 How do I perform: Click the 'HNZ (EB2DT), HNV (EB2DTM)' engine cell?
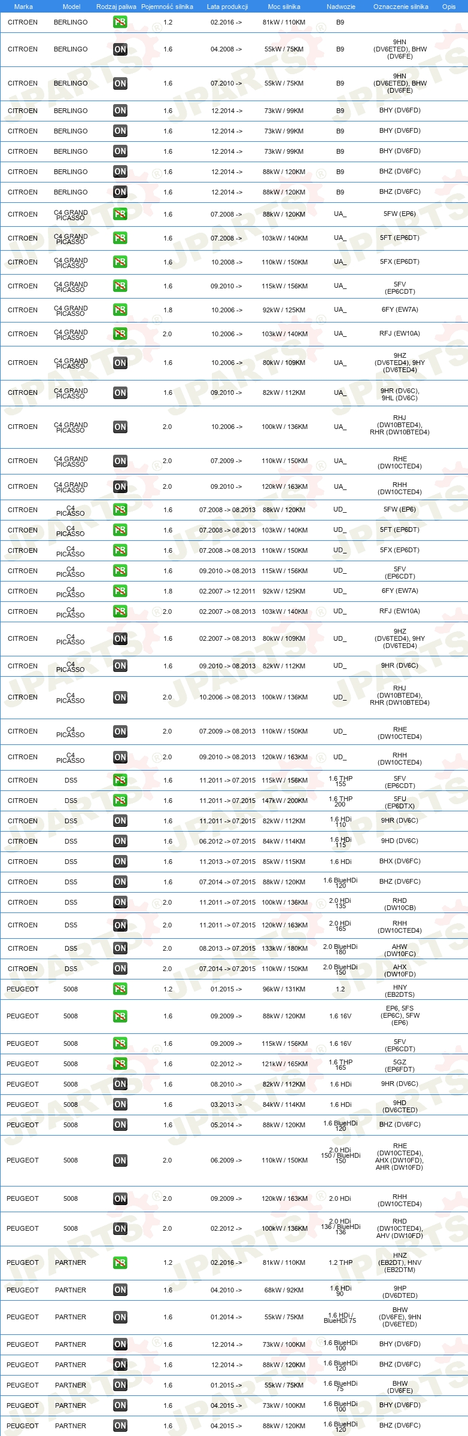click(400, 1262)
